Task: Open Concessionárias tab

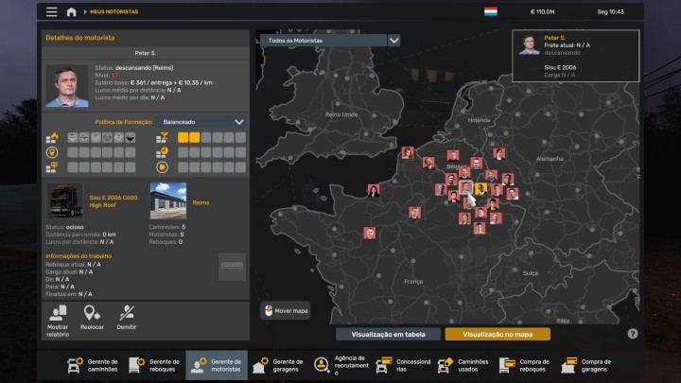Action: [x=403, y=365]
